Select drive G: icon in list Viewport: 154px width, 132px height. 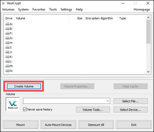click(x=7, y=38)
